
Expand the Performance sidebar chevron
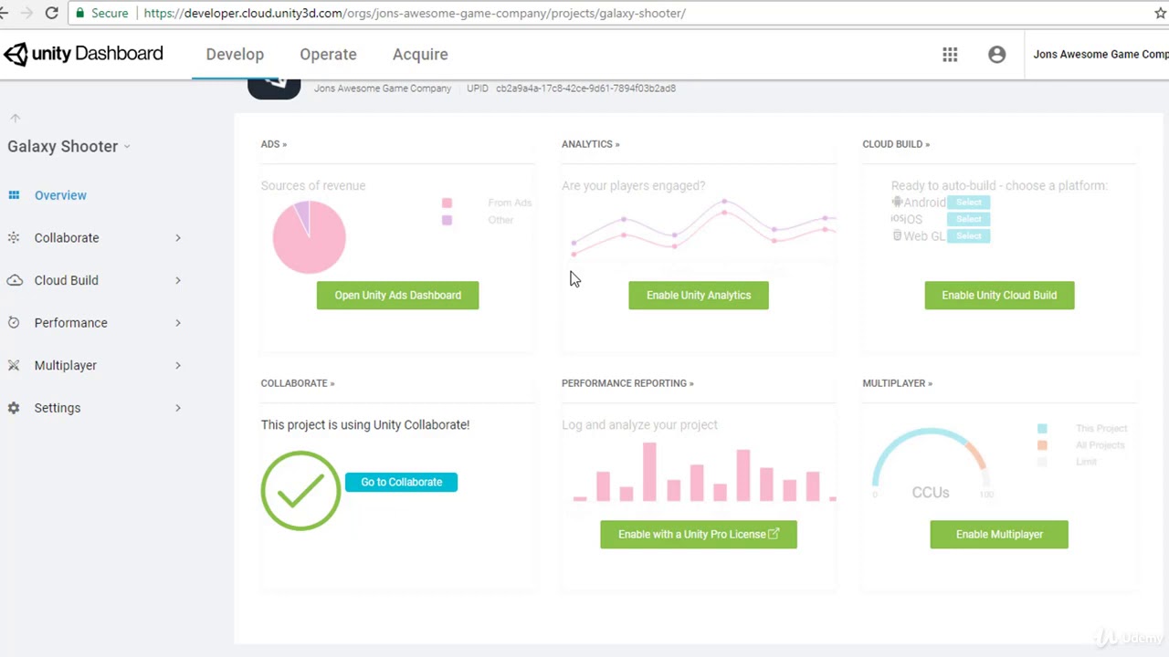pyautogui.click(x=178, y=323)
